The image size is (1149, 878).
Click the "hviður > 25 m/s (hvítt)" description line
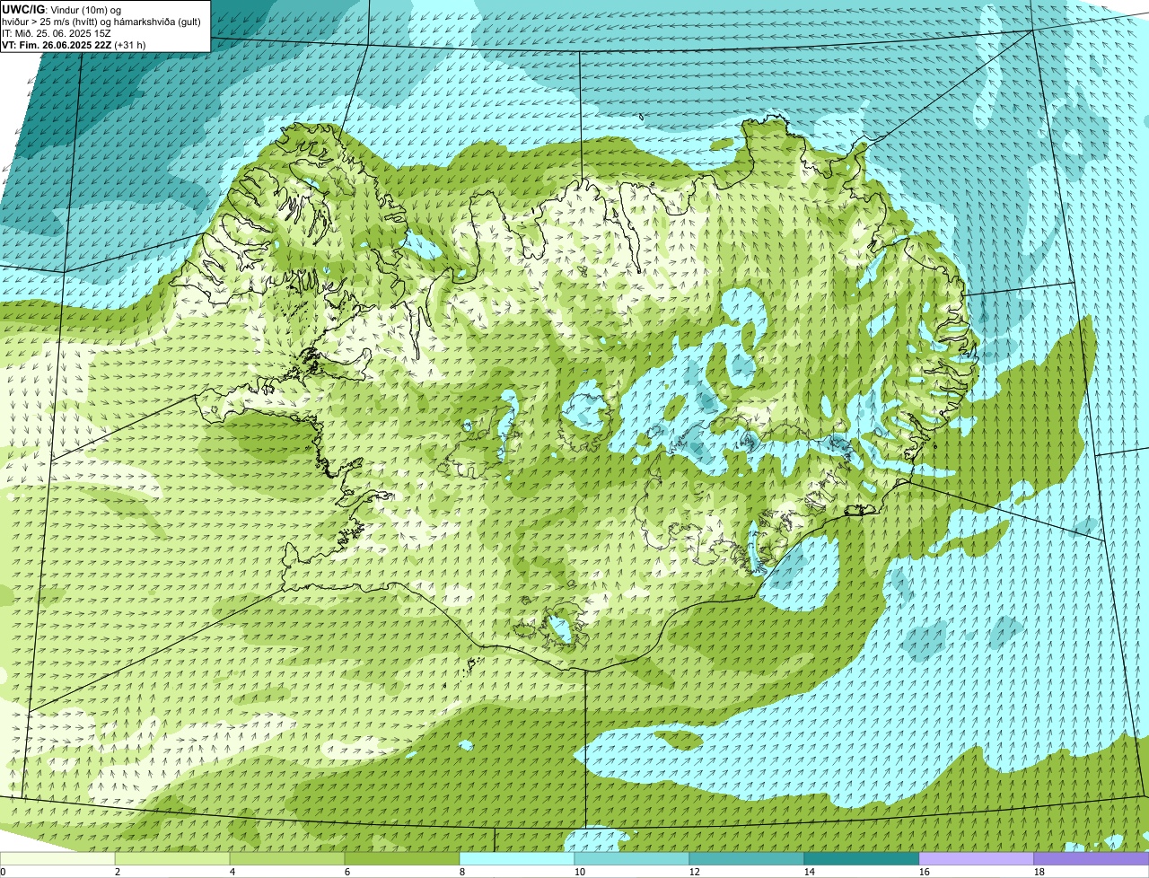pyautogui.click(x=103, y=21)
